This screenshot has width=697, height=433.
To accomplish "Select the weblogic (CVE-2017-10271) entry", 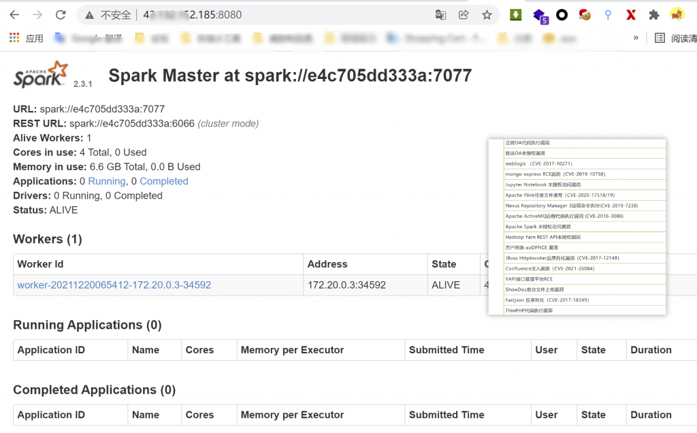I will point(585,163).
